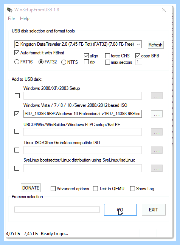Start the process with GO button

click(x=120, y=210)
